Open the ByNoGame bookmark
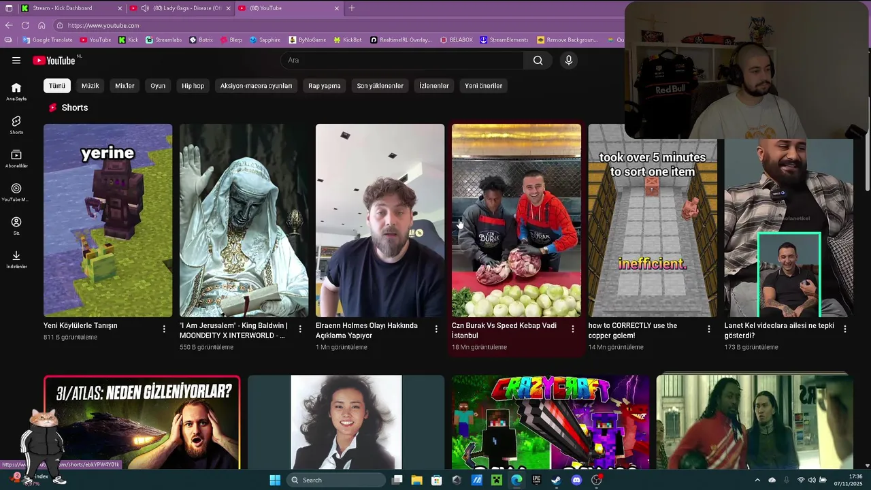 (x=308, y=39)
